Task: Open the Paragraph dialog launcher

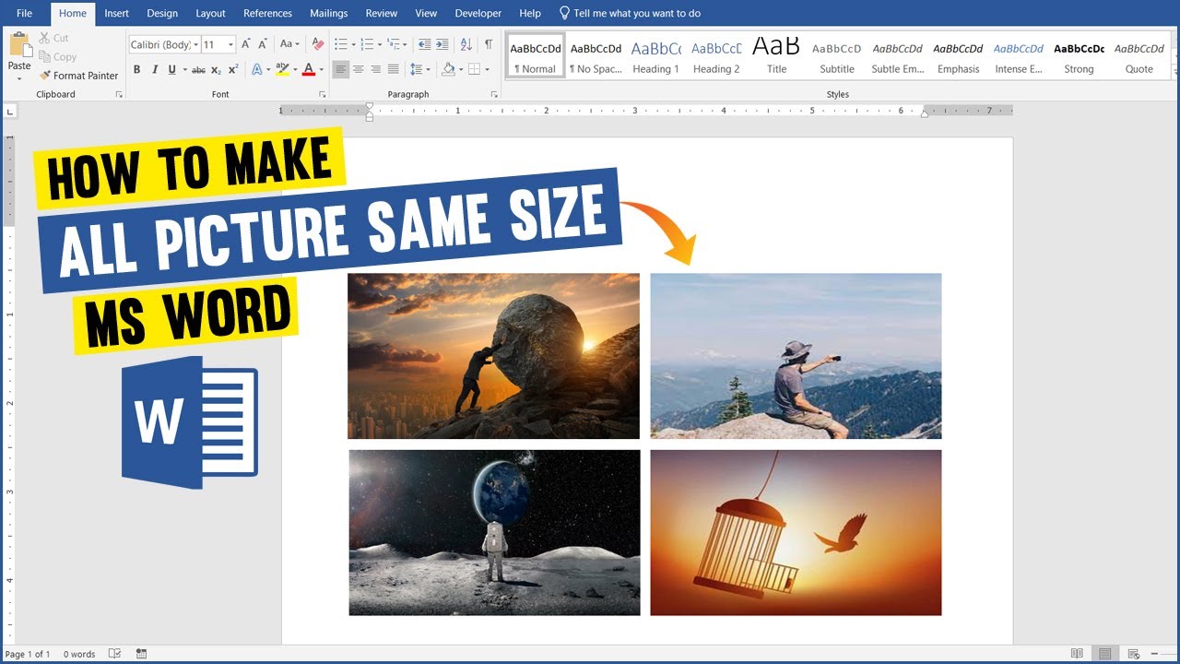Action: coord(495,95)
